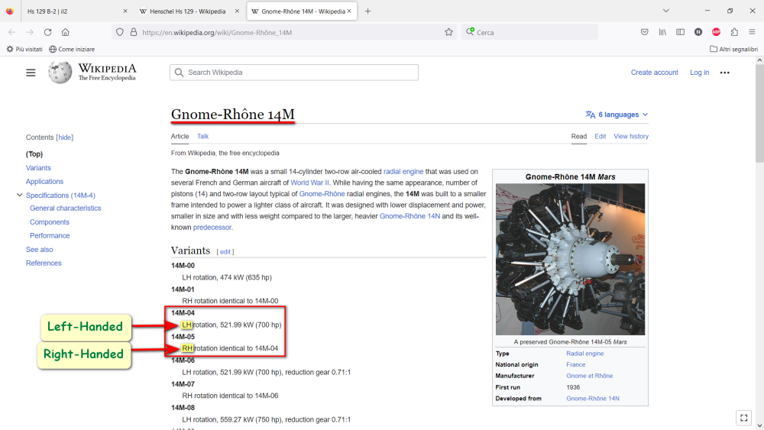The image size is (764, 430).
Task: Click the Adblock Plus toolbar icon
Action: click(x=716, y=32)
